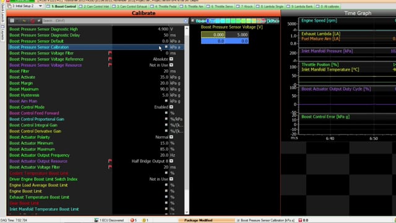Open the Boost Control Integral Gain table icon
The image size is (396, 223).
pos(166,125)
